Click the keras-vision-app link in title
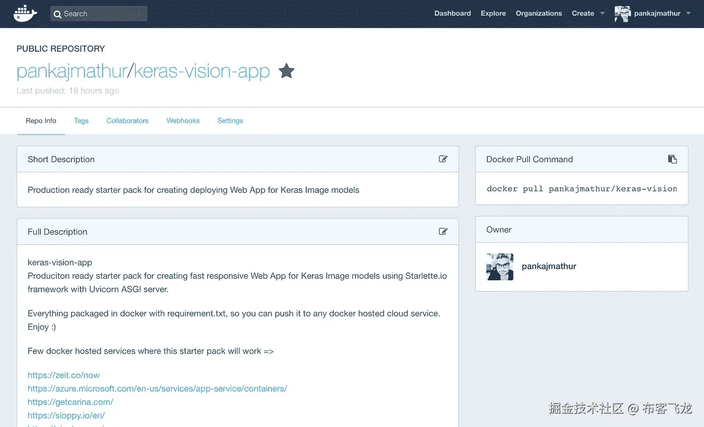Viewport: 704px width, 427px height. [x=202, y=71]
